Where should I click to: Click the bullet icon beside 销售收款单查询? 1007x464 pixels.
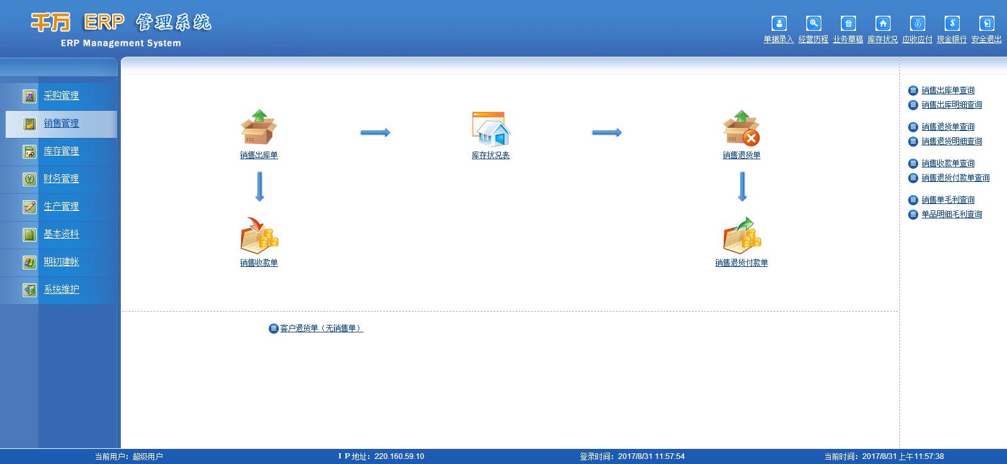click(x=913, y=164)
